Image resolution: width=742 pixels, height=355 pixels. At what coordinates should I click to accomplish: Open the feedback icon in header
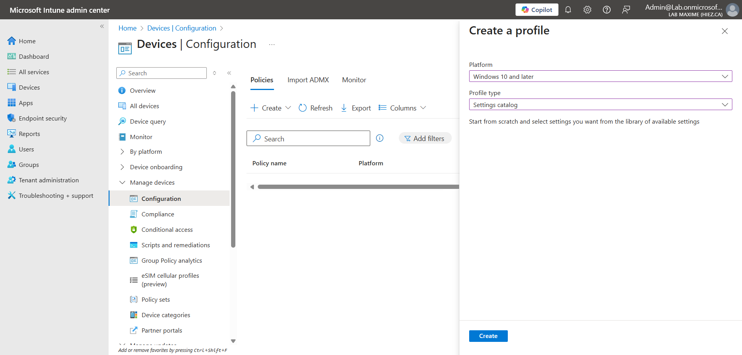click(x=626, y=10)
